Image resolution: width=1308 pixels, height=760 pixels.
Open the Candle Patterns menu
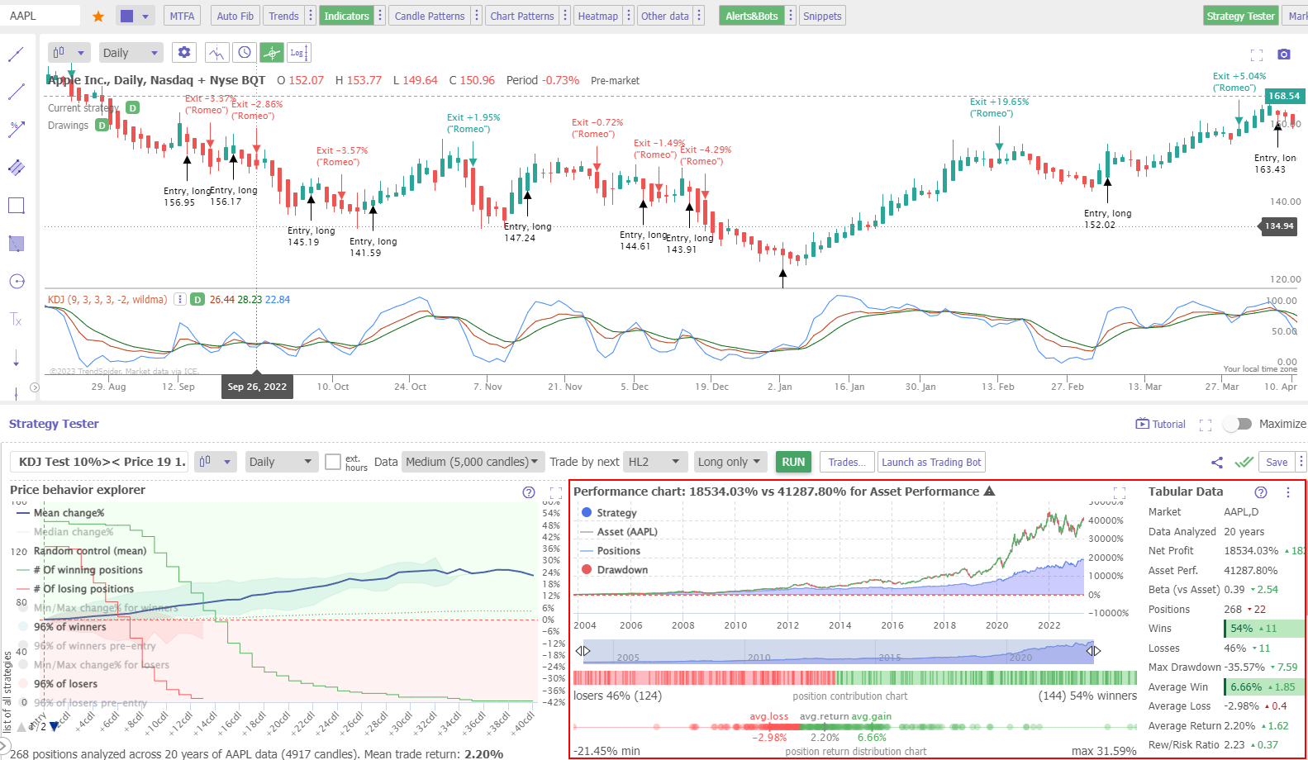(x=429, y=16)
